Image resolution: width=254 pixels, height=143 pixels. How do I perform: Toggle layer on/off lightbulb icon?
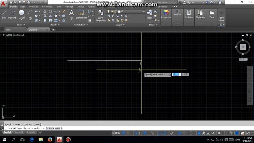(108, 12)
